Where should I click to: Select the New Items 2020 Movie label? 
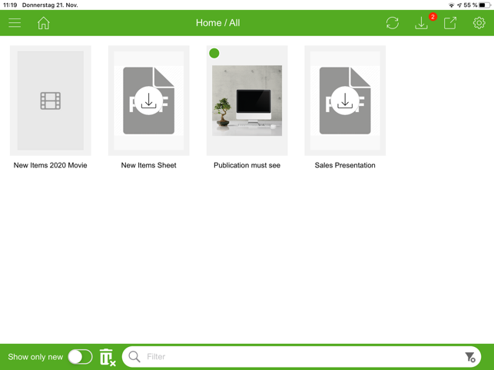pos(51,165)
